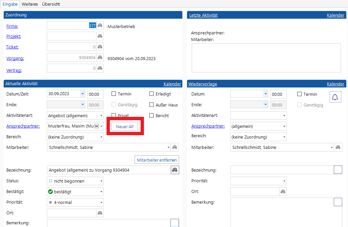
Task: Open Kalender link in Letzte Aktivität header
Action: pos(335,15)
